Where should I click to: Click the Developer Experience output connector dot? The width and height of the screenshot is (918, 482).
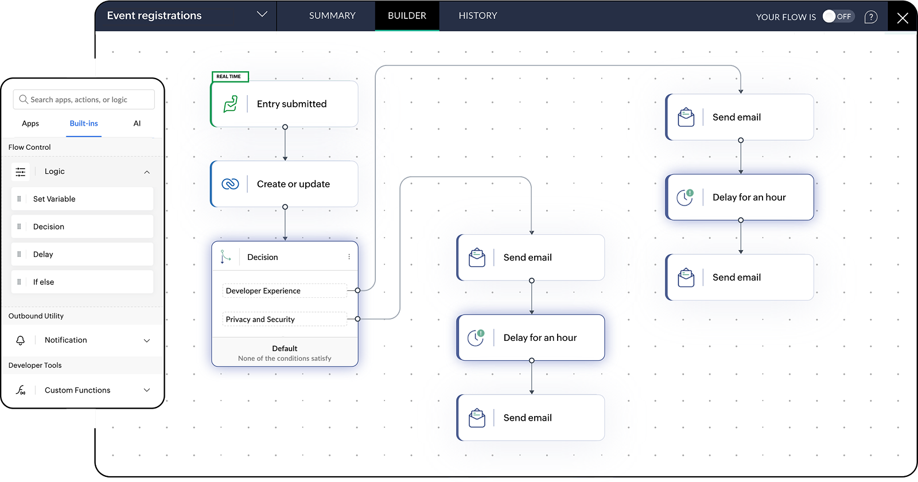point(357,290)
